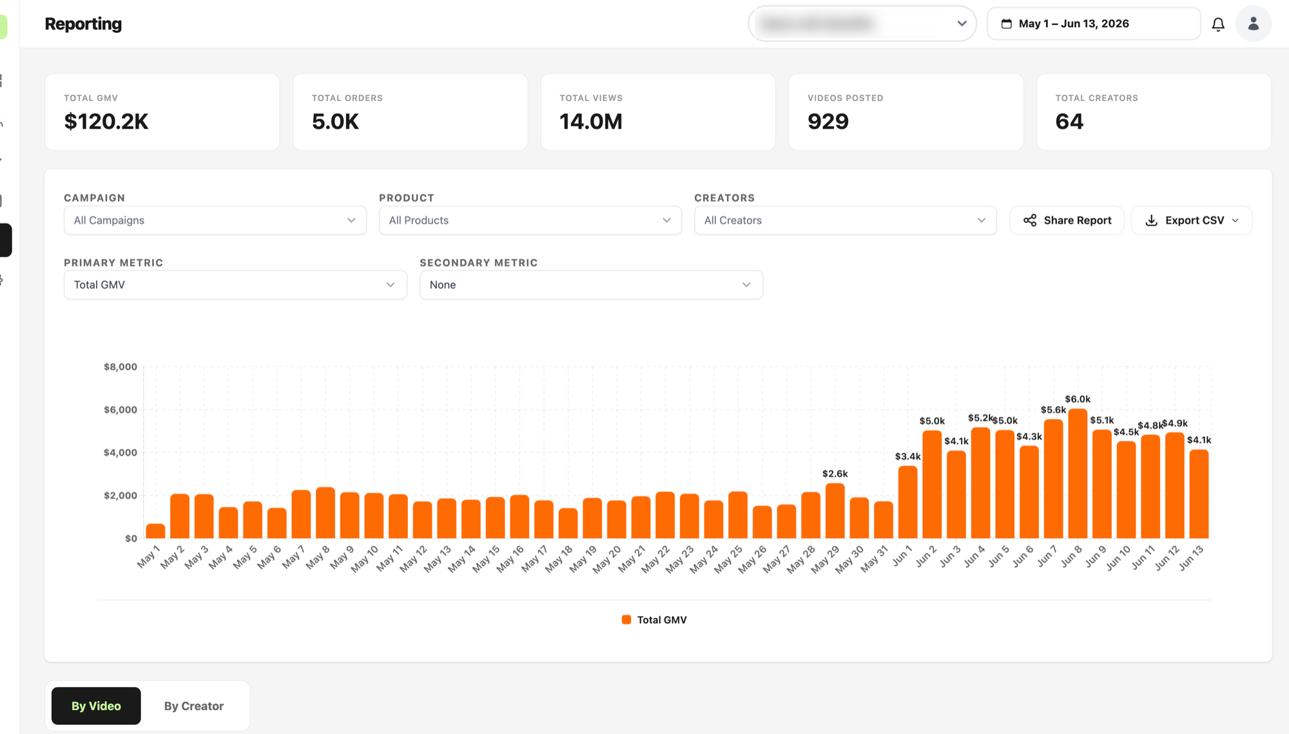Select the May 8 bar in chart
Viewport: 1289px width, 734px height.
[x=325, y=513]
